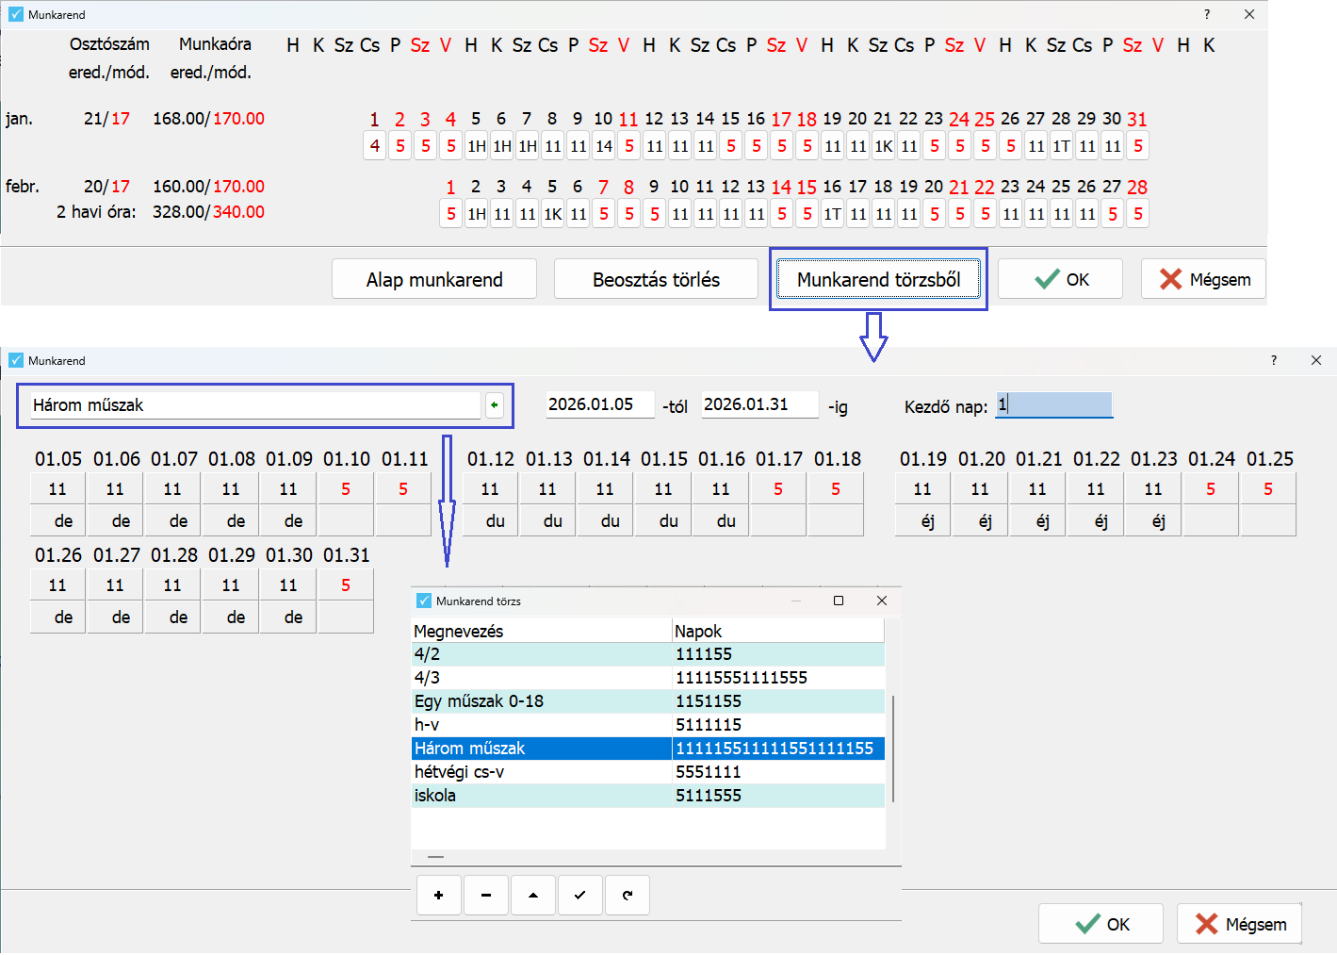This screenshot has width=1337, height=955.
Task: Click the refresh arrow icon below the list
Action: coord(628,896)
